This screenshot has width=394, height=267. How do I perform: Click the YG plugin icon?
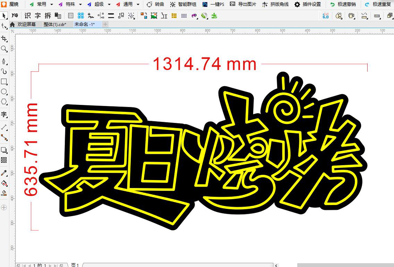pyautogui.click(x=15, y=15)
